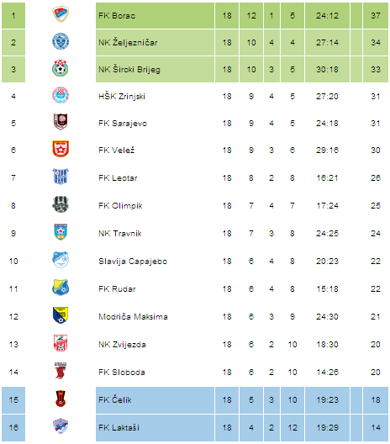Click the HŠK Zrinjski club crest
The image size is (390, 444).
click(61, 95)
